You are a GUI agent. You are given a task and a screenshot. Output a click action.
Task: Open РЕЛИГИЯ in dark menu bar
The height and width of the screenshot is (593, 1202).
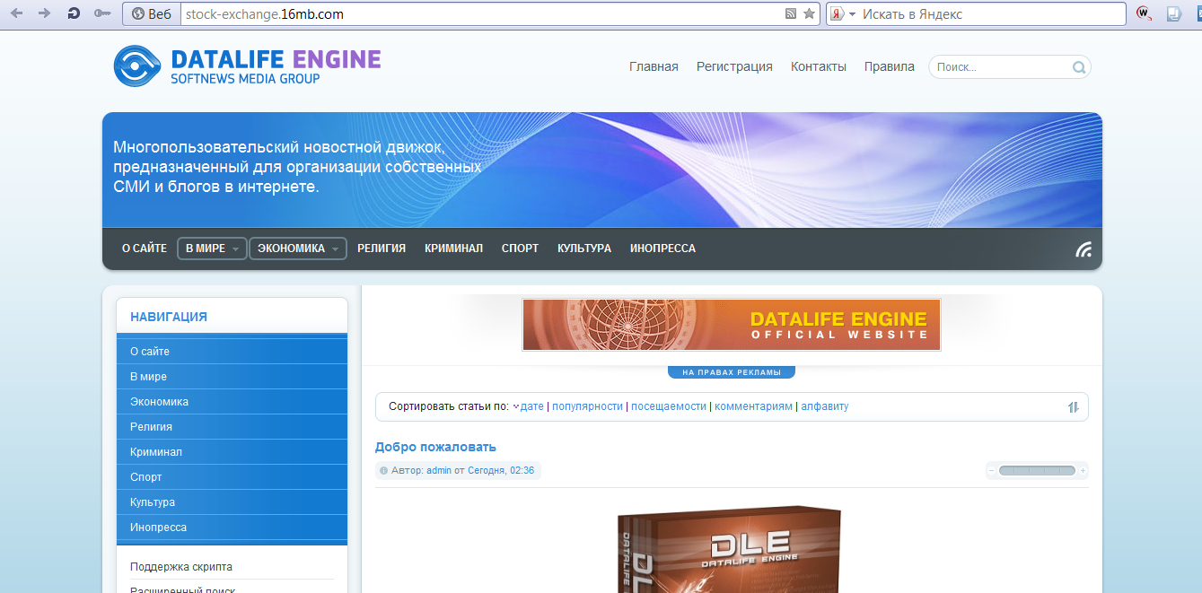(382, 249)
